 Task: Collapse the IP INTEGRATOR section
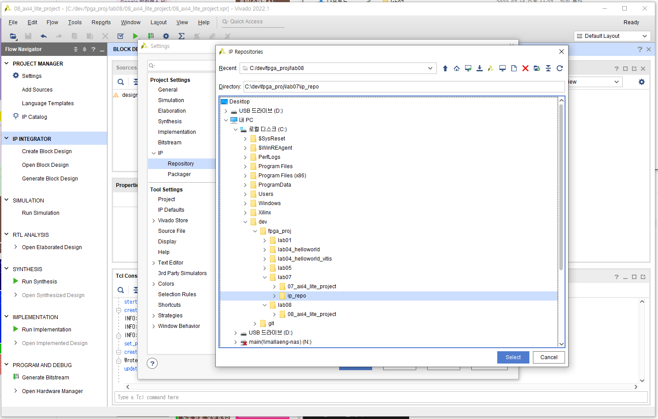(7, 138)
